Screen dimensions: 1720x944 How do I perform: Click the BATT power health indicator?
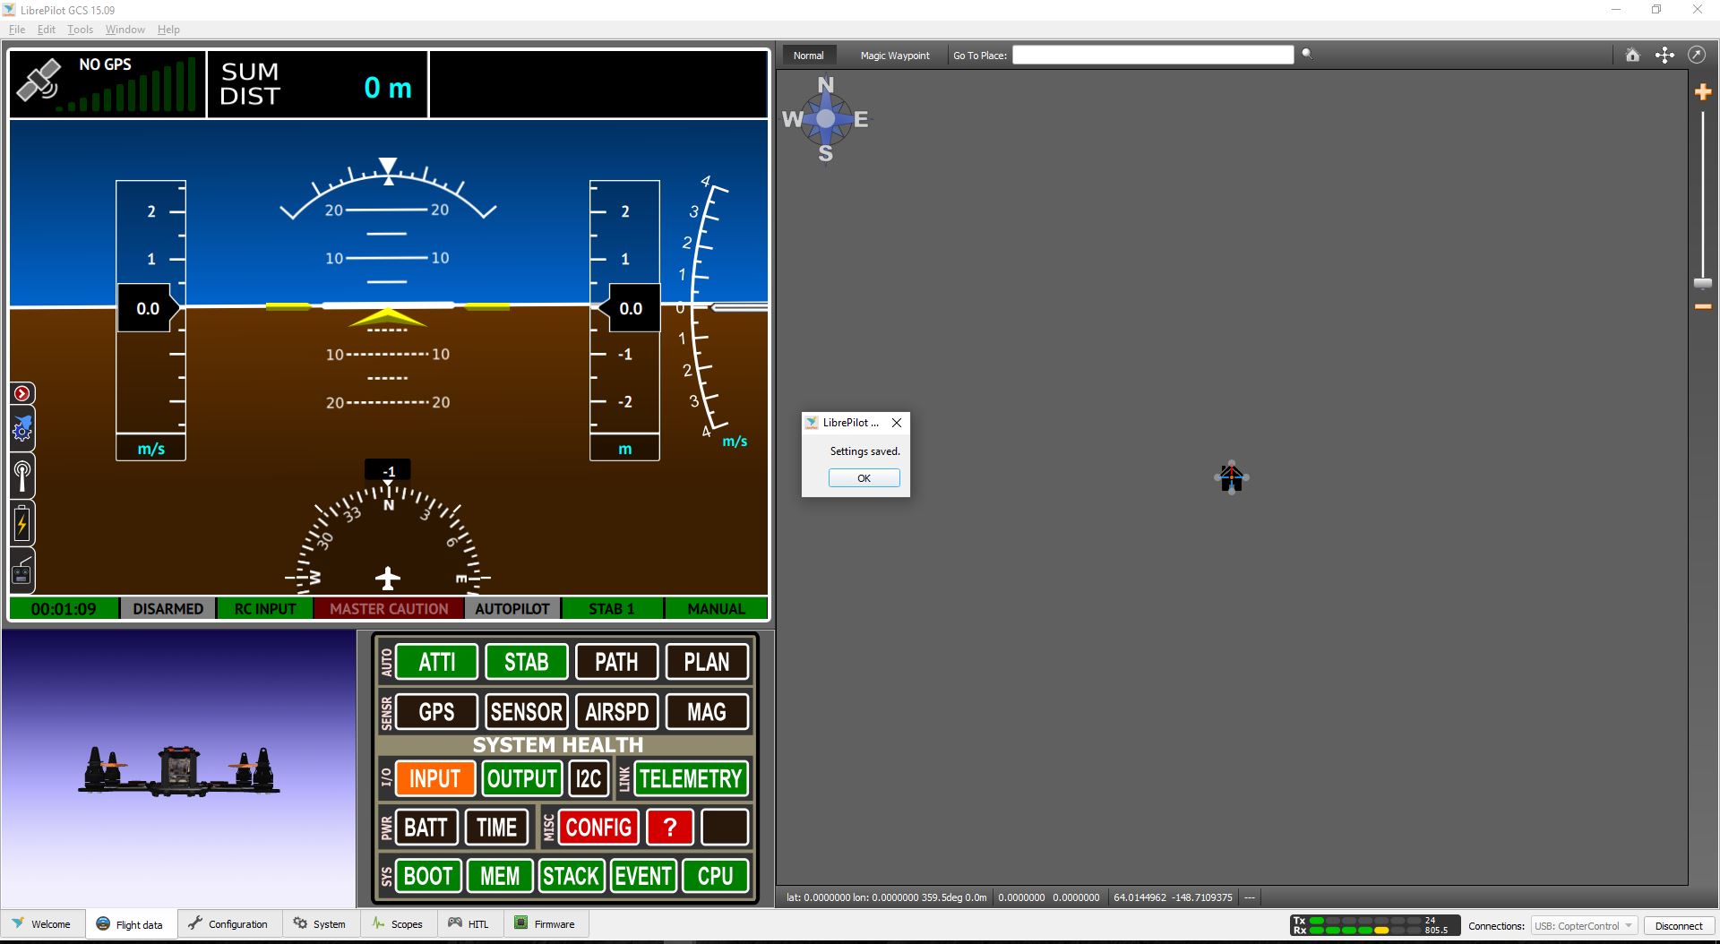pyautogui.click(x=426, y=827)
